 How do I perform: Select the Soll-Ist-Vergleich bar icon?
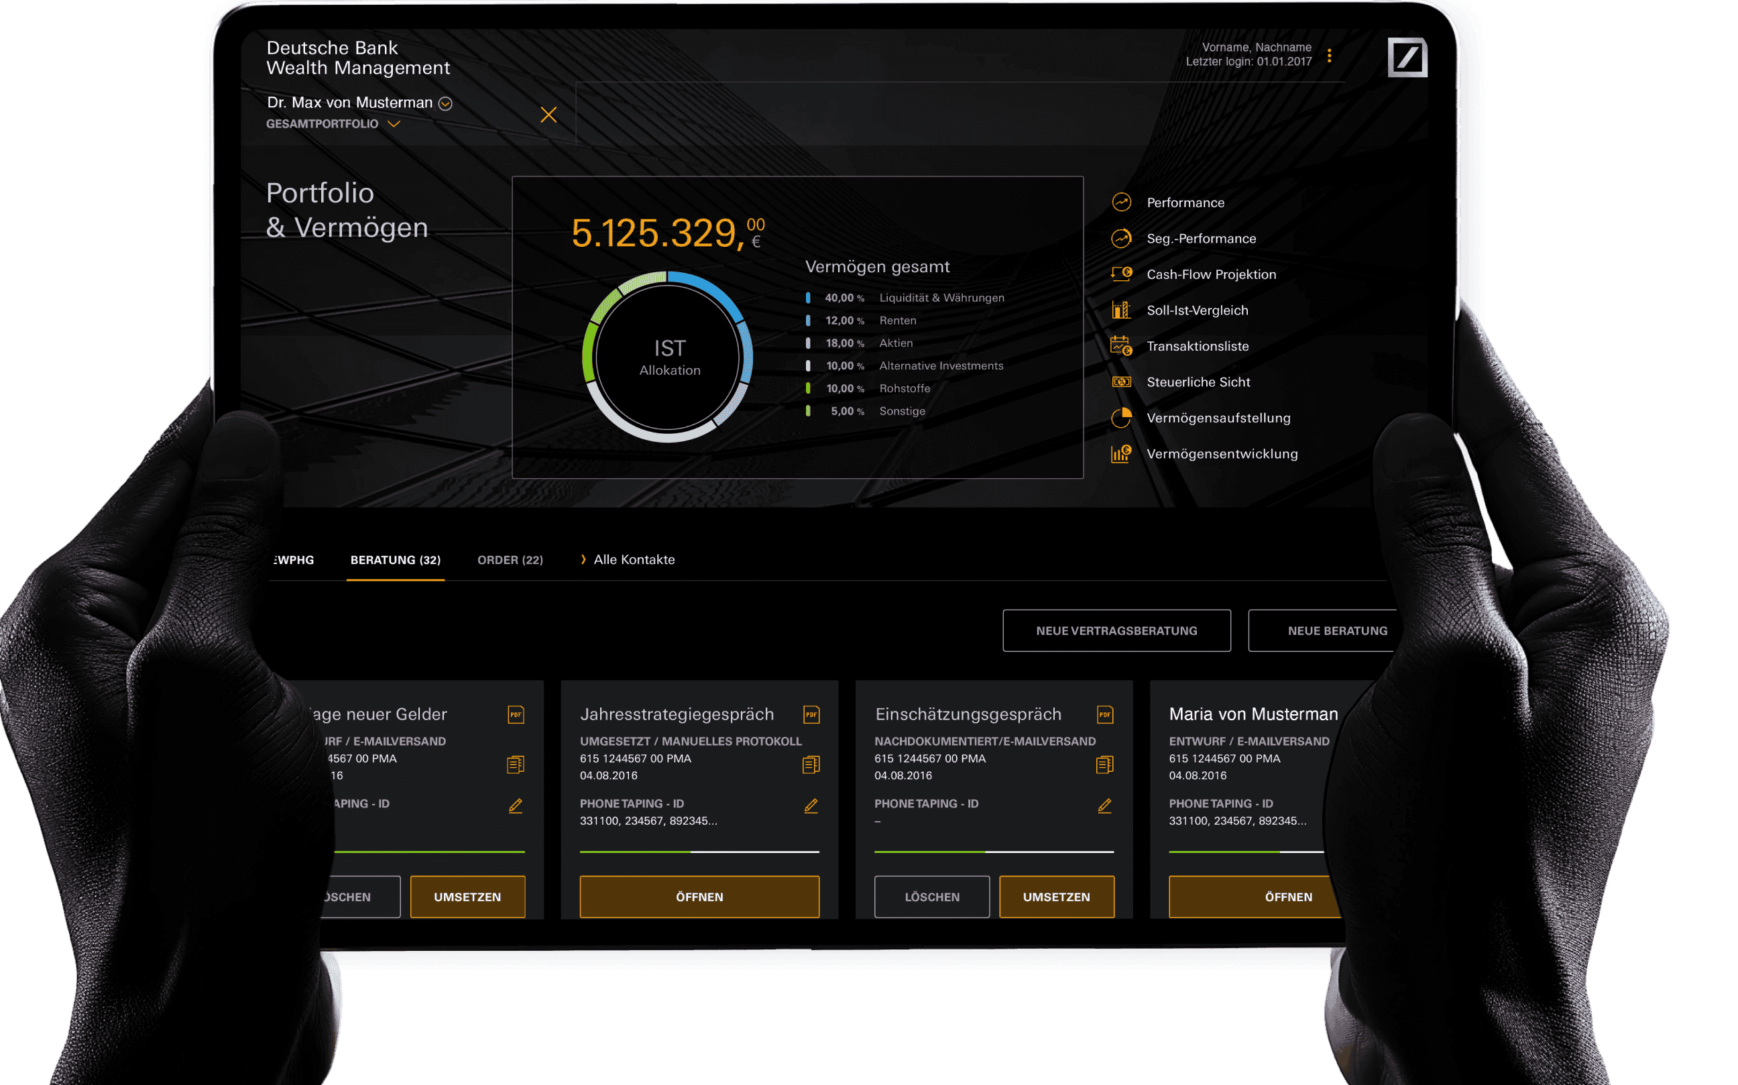tap(1120, 310)
